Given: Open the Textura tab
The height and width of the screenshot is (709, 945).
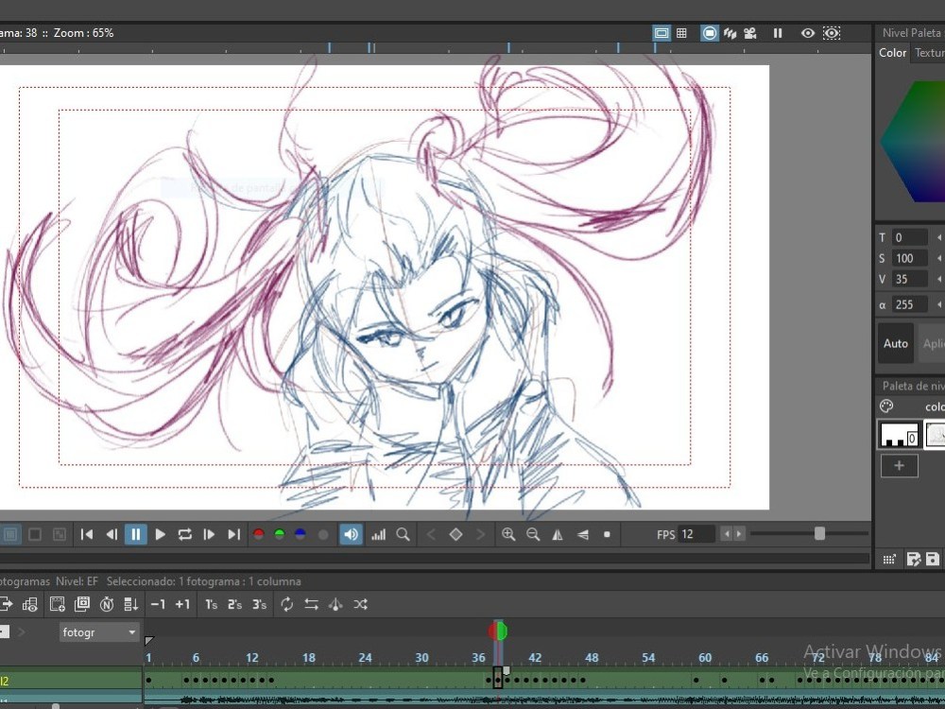Looking at the screenshot, I should point(929,53).
